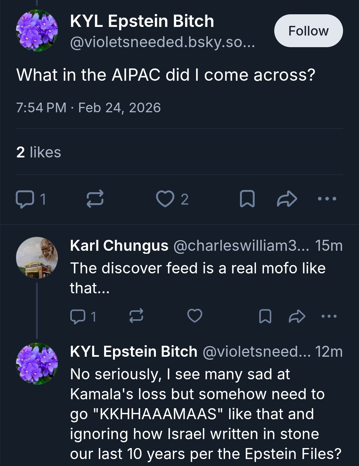This screenshot has height=466, width=359.
Task: Share the main AIPAC post
Action: pos(287,199)
